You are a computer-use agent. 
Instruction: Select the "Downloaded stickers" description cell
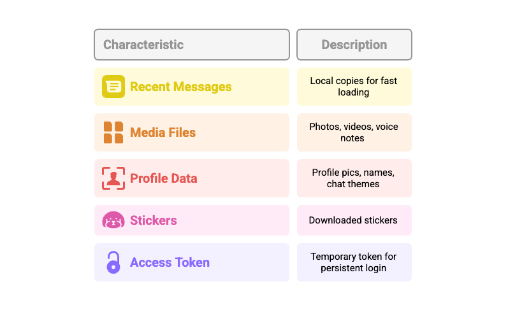[x=354, y=220]
